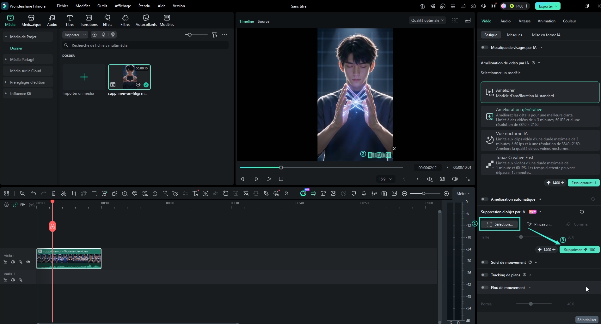601x324 pixels.
Task: Click the preview volume speaker icon
Action: click(455, 179)
